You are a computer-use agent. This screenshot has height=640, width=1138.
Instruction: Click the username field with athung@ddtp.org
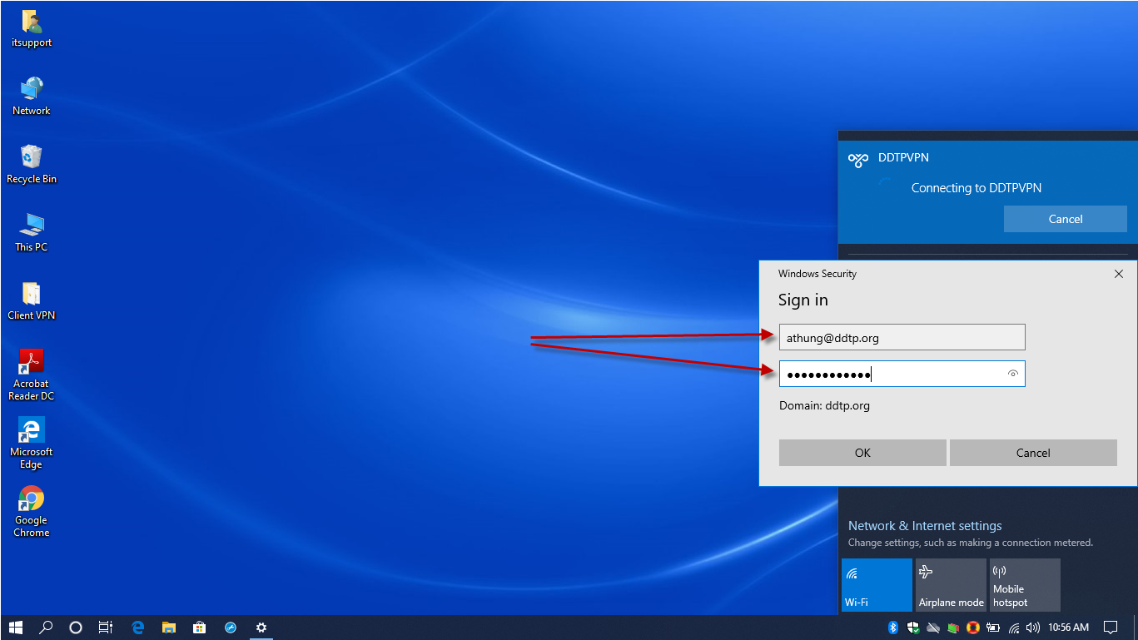[902, 337]
